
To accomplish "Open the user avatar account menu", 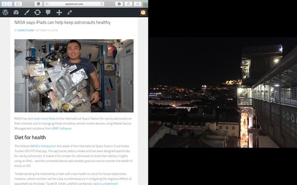I will coord(143,13).
